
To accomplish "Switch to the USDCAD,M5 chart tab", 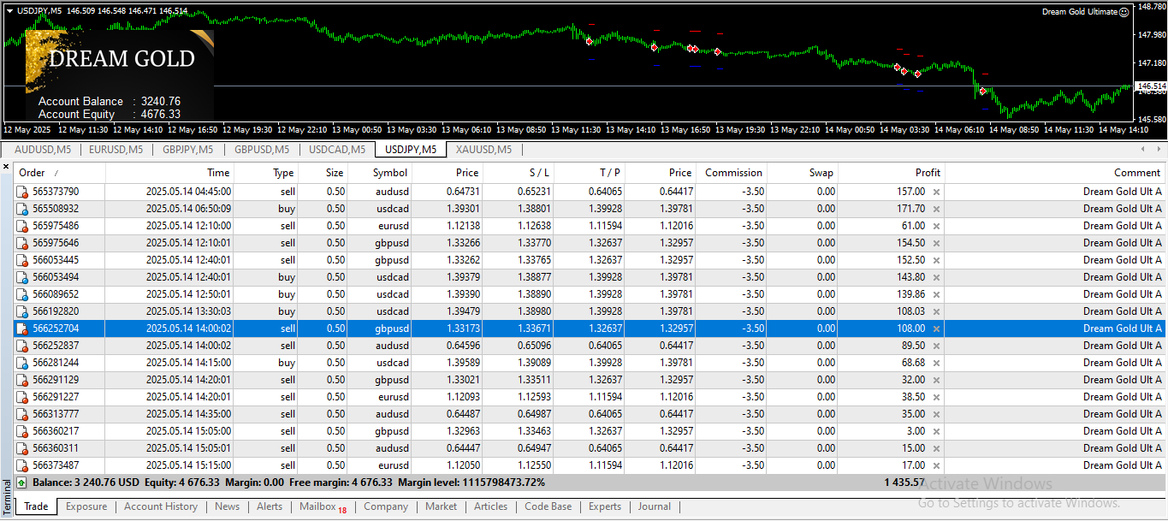I will (337, 150).
